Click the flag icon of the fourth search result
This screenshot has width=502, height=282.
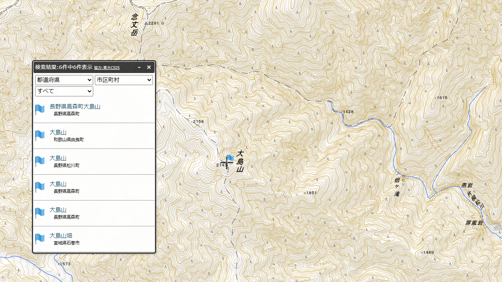point(40,187)
